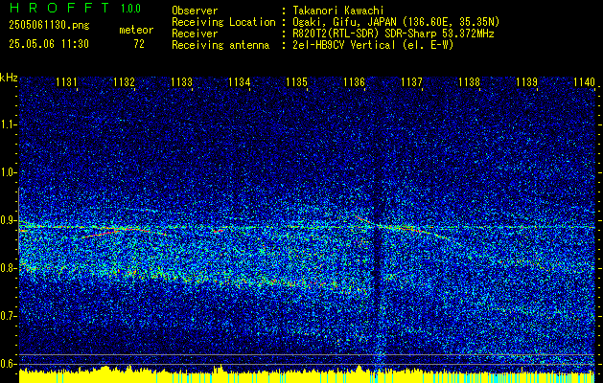Click the date stamp 25.05.06 11:30
603x383 pixels.
point(49,44)
